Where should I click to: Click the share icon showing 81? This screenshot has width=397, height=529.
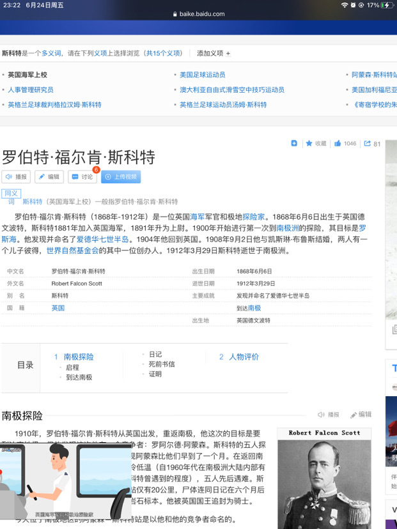368,143
